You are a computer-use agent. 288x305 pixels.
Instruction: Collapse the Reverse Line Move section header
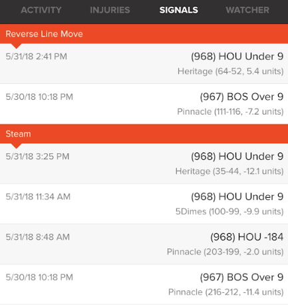144,34
